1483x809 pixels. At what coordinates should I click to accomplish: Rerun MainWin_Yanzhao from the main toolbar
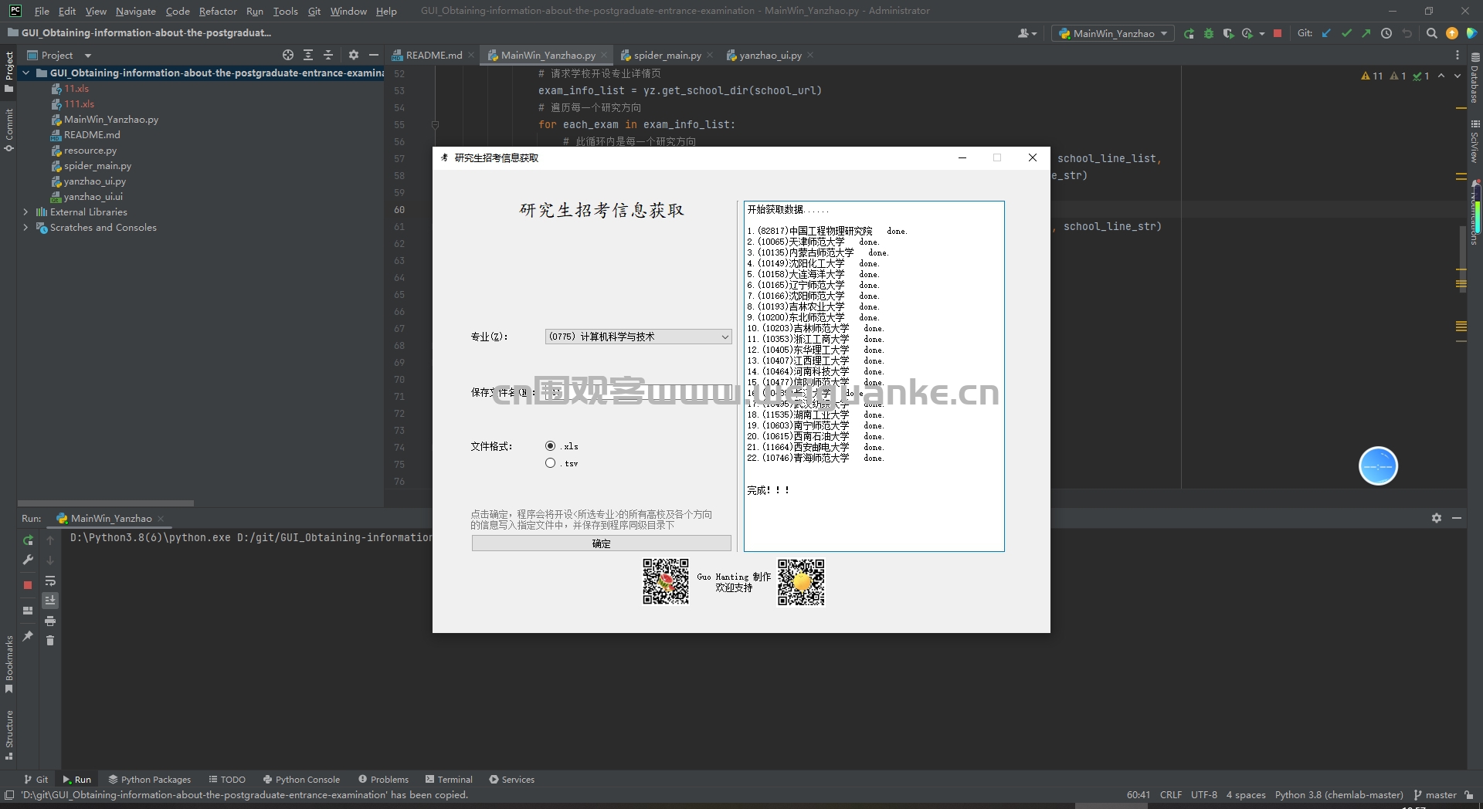point(1189,33)
